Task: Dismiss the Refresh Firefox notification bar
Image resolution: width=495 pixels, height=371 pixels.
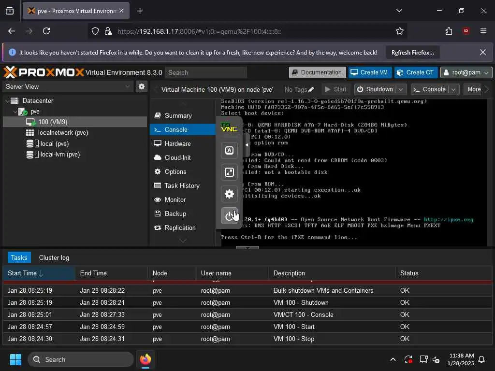Action: [x=483, y=52]
